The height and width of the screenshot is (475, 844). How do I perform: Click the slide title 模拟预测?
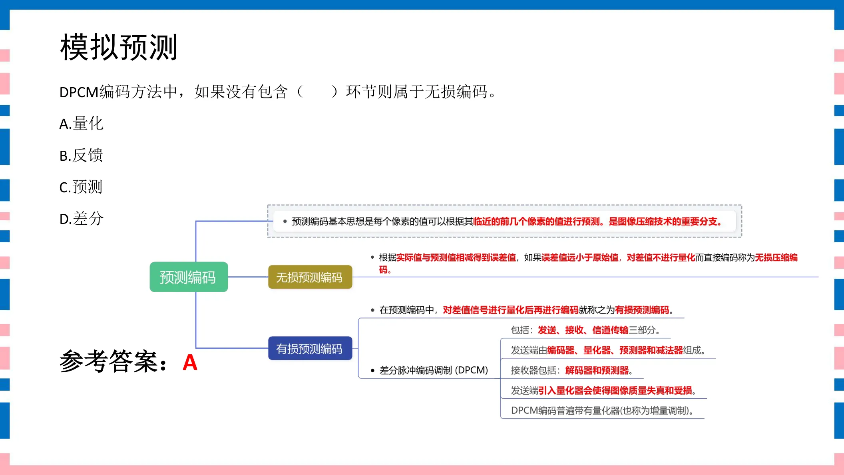(119, 47)
